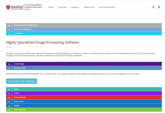The image size is (165, 113).
Task: Click plus icon beside TeraRecon
Action: 9,33
